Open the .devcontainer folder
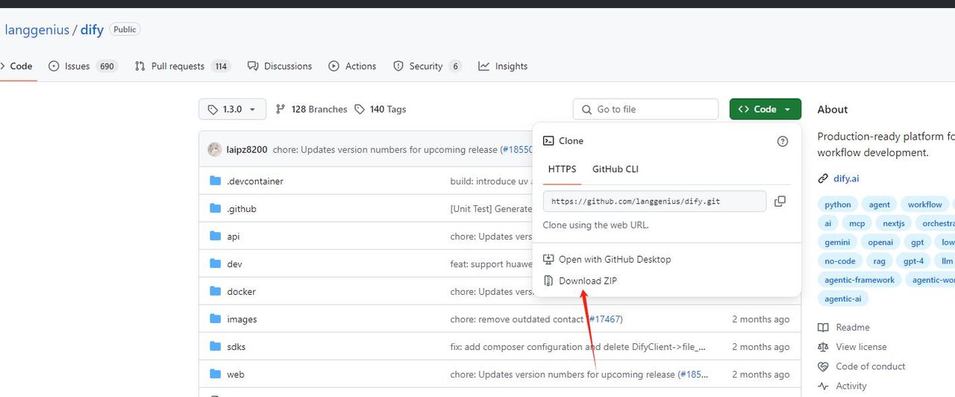The width and height of the screenshot is (955, 397). 255,181
